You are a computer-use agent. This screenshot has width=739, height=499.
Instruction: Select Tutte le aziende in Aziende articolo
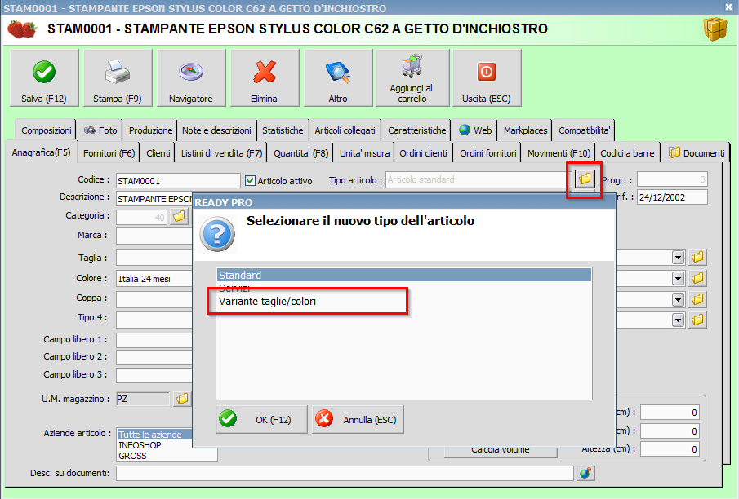click(155, 435)
